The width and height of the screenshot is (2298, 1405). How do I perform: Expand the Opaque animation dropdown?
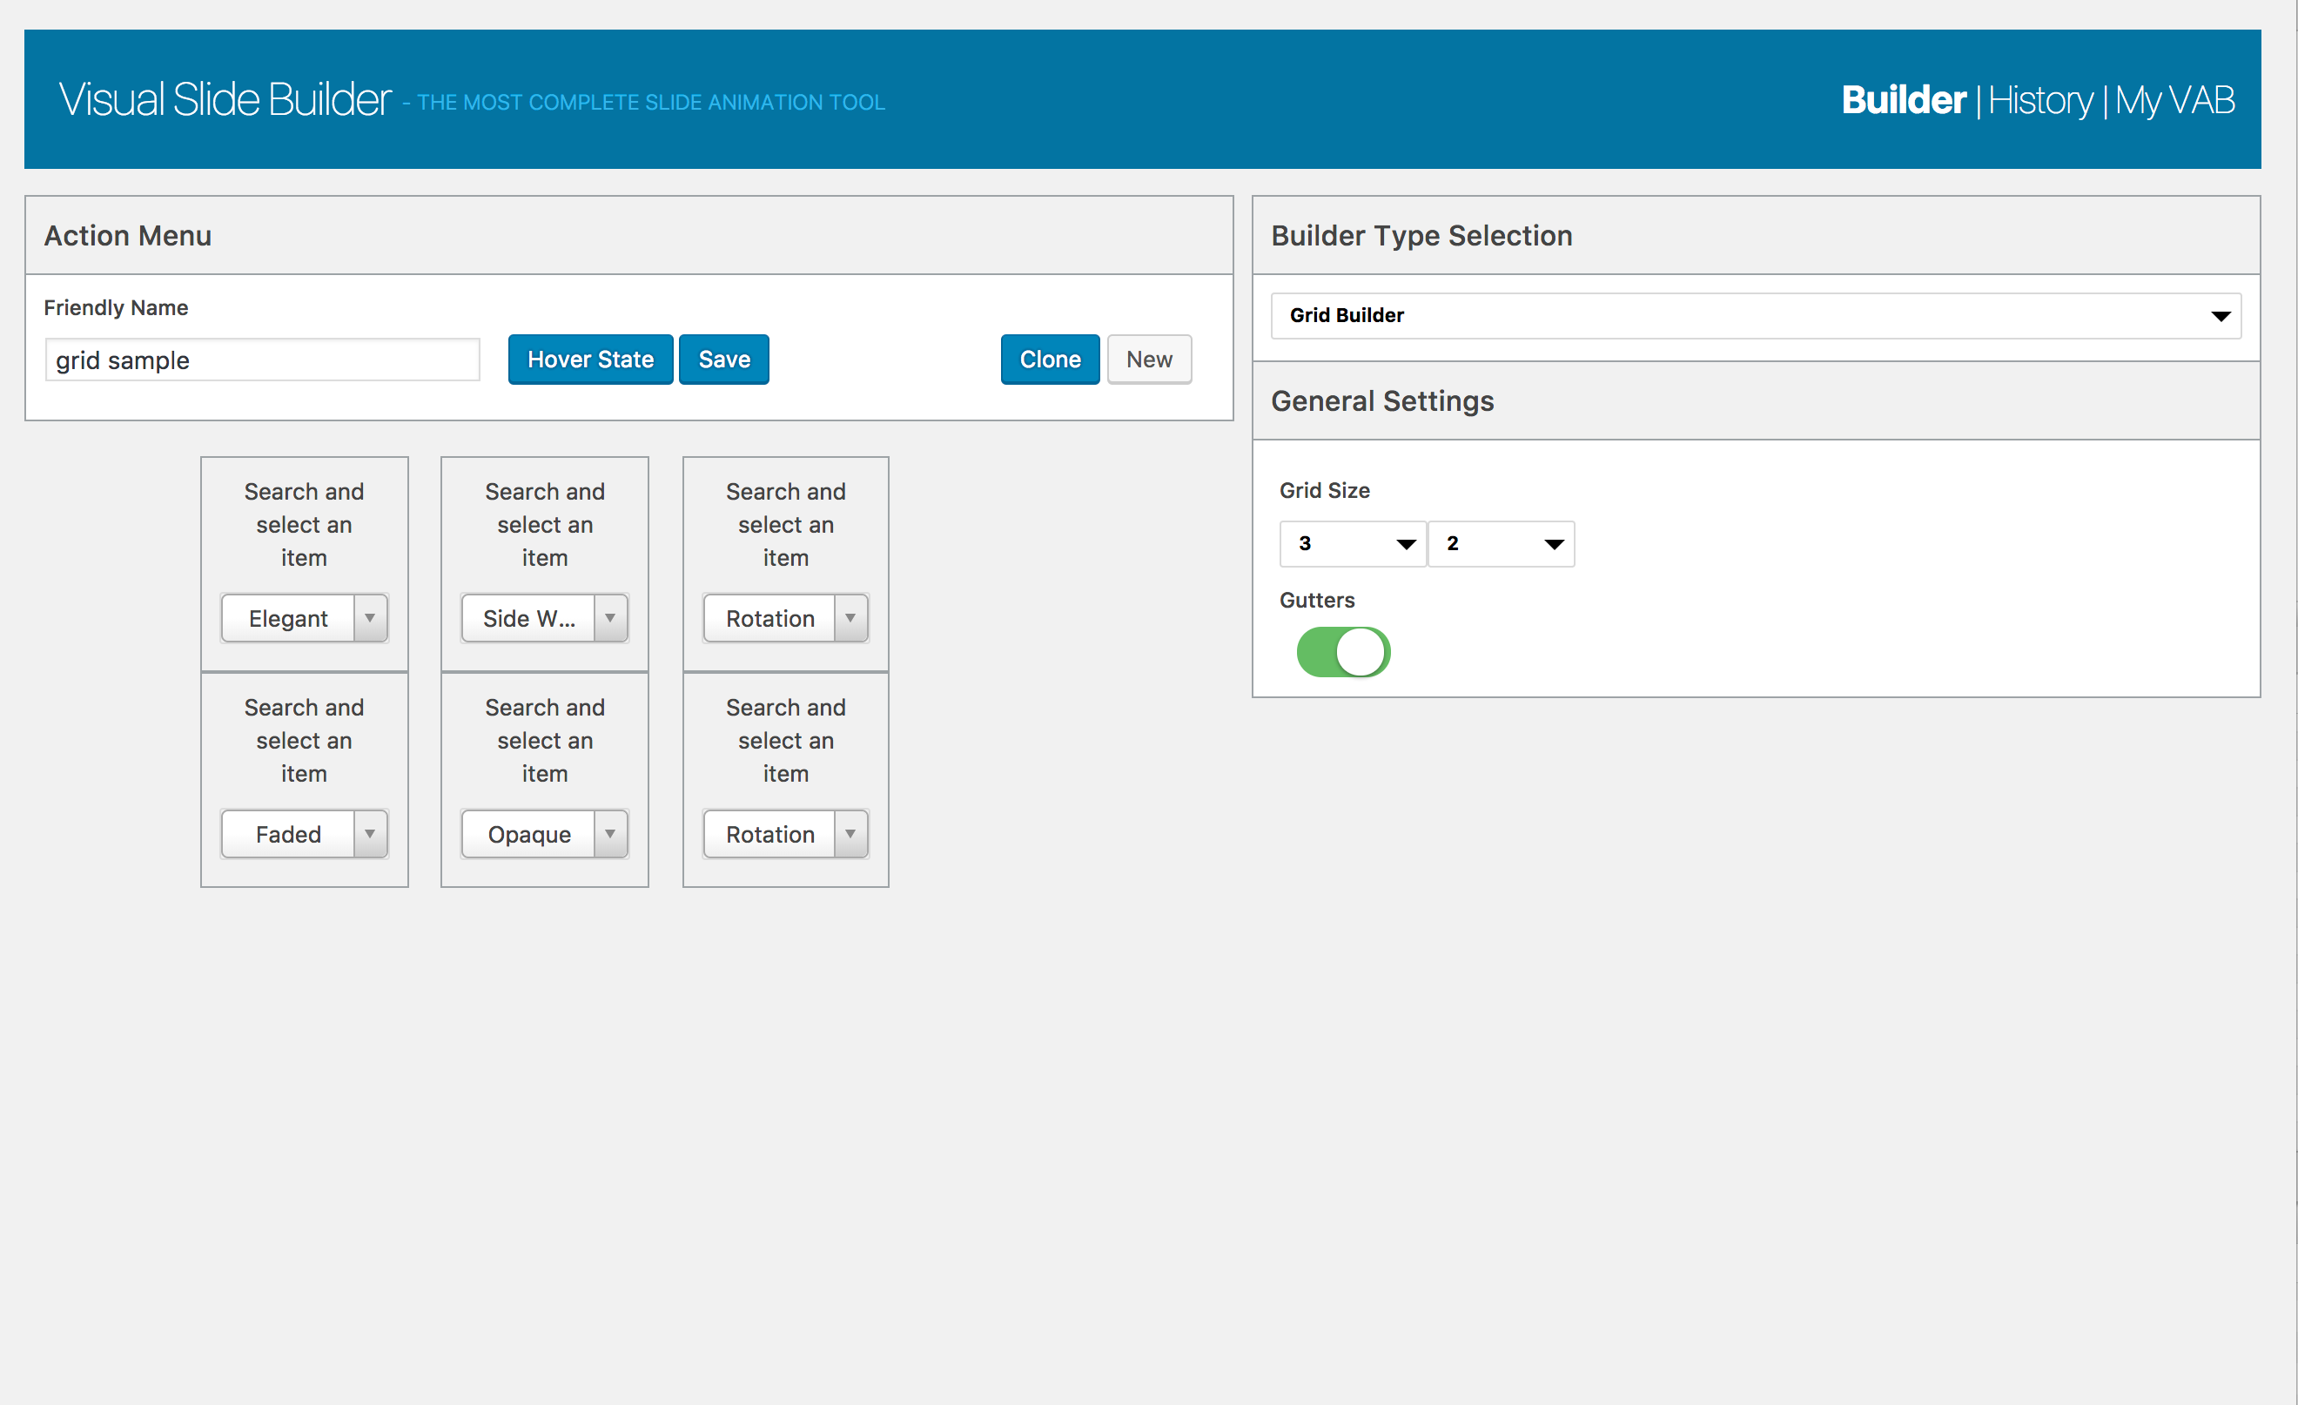544,833
